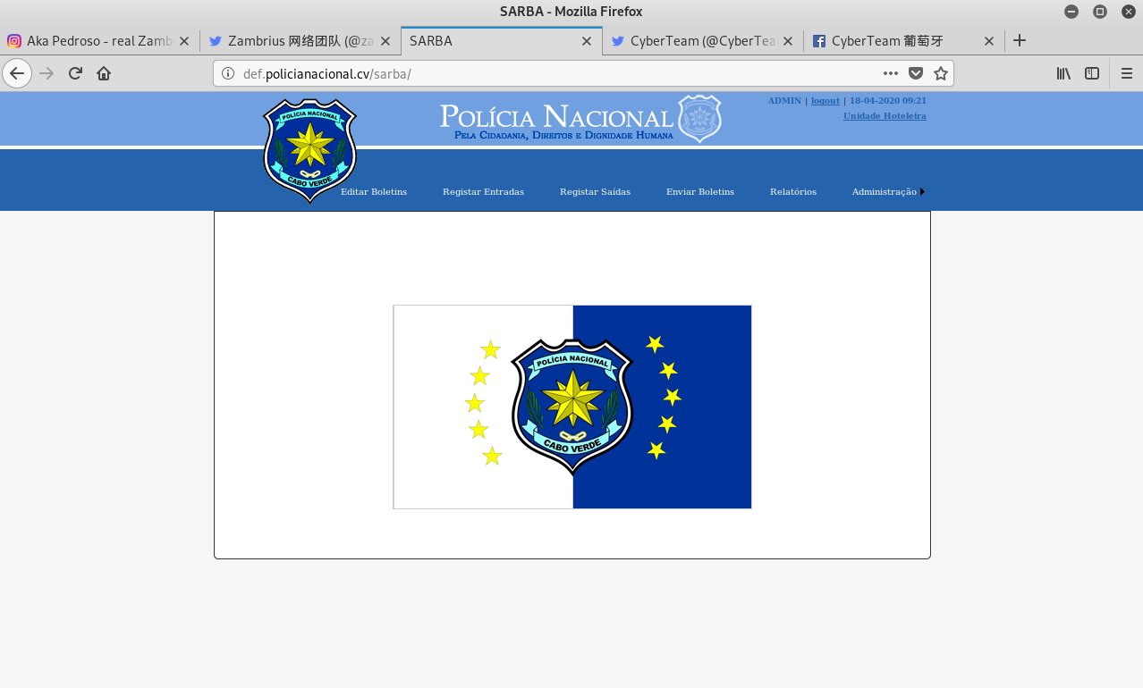Open the Registar Saídas menu
1143x688 pixels.
[x=595, y=192]
